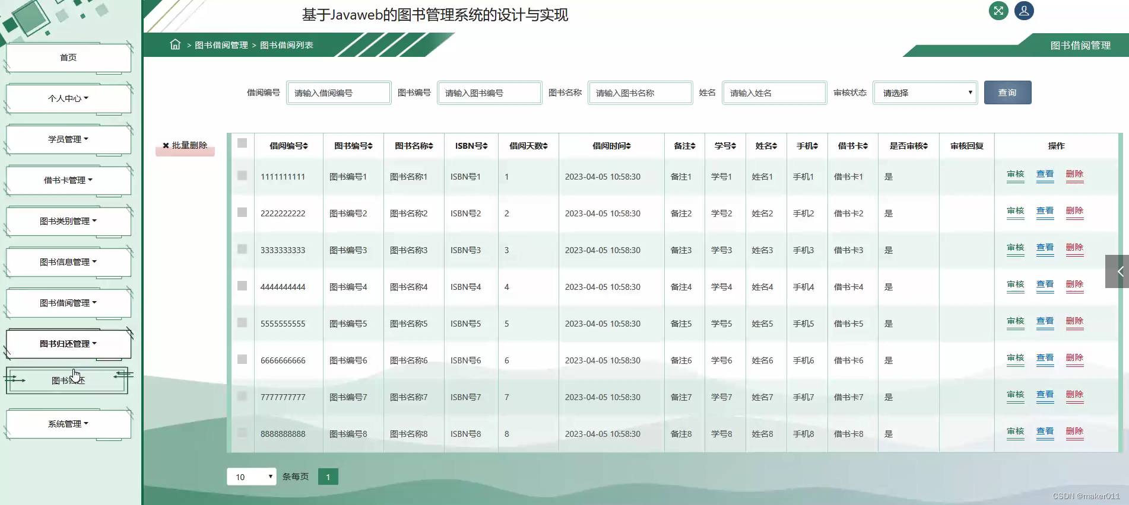Image resolution: width=1129 pixels, height=505 pixels.
Task: Sort by 借阅天数 column header
Action: (528, 146)
